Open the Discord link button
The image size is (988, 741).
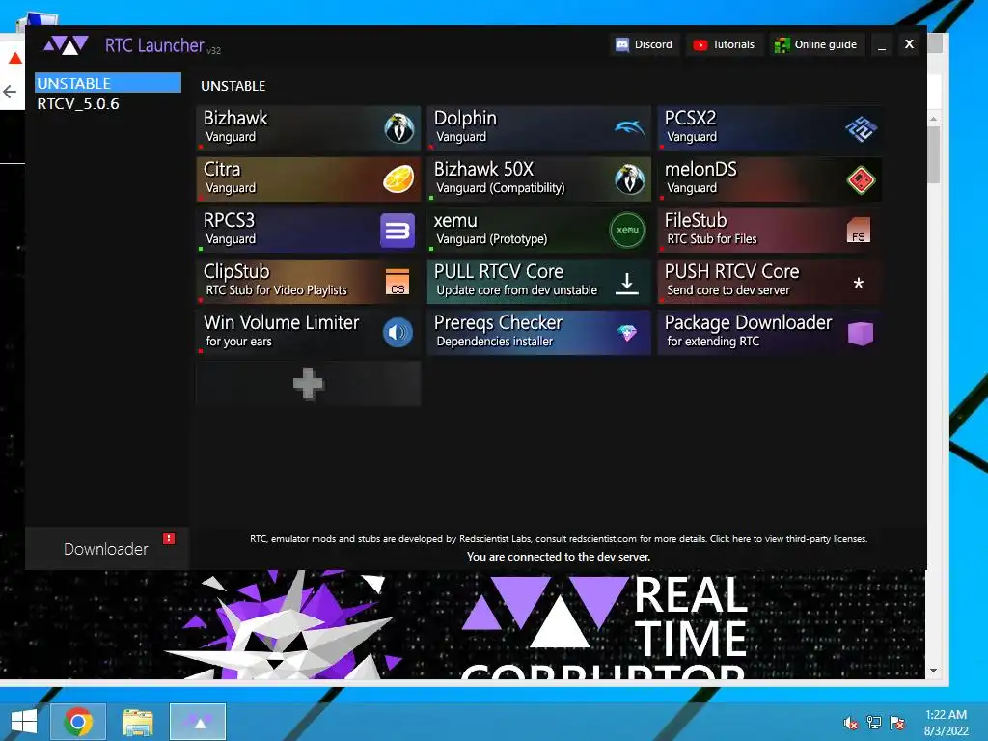point(644,44)
